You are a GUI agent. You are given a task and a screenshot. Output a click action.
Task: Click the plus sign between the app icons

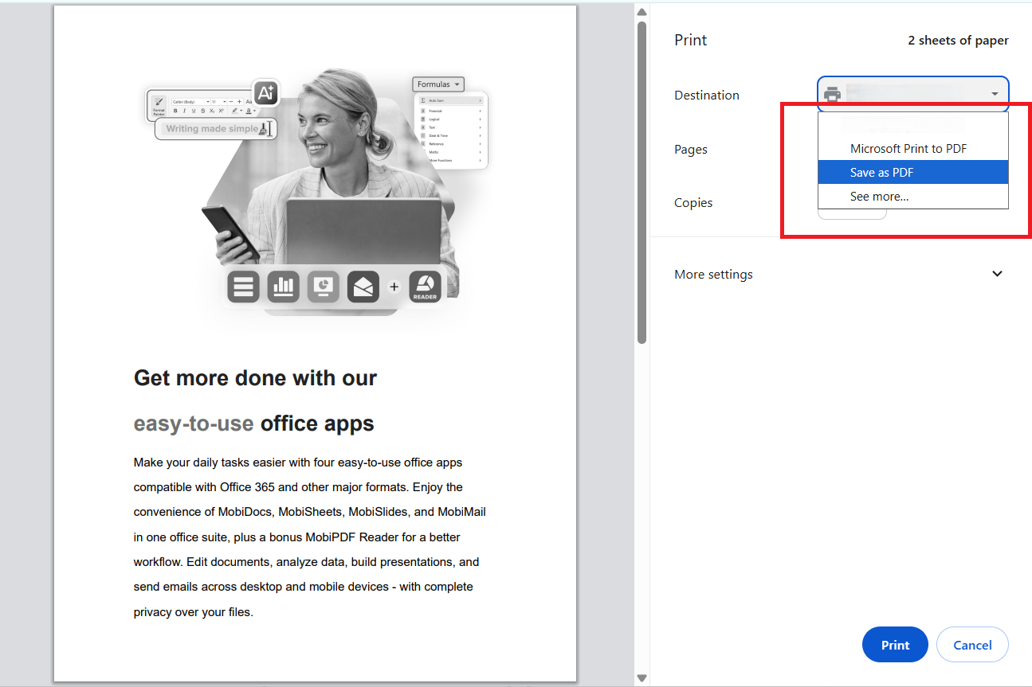(394, 287)
